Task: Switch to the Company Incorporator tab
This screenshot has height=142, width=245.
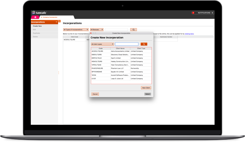Action: [x=50, y=17]
